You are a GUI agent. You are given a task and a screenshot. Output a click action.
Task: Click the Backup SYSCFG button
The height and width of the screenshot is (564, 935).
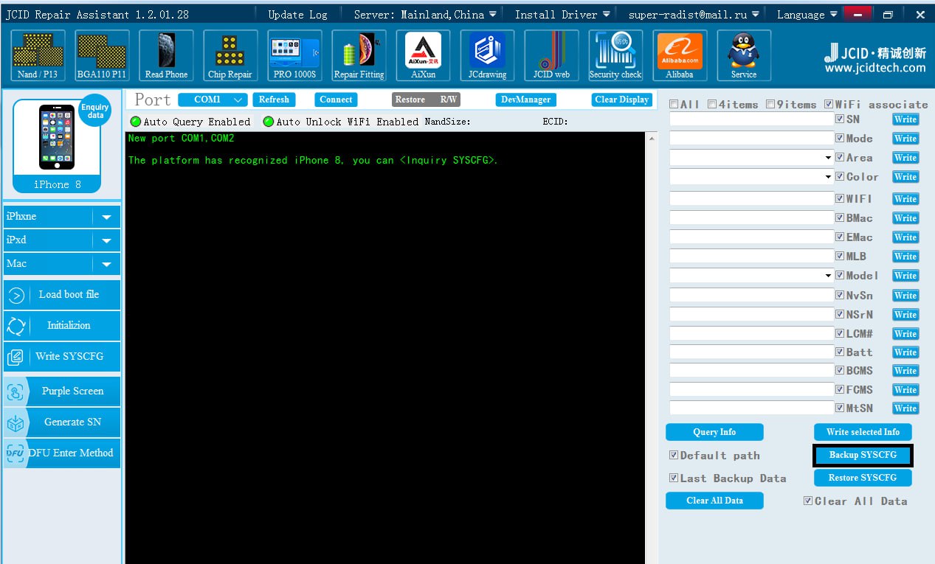pyautogui.click(x=863, y=455)
